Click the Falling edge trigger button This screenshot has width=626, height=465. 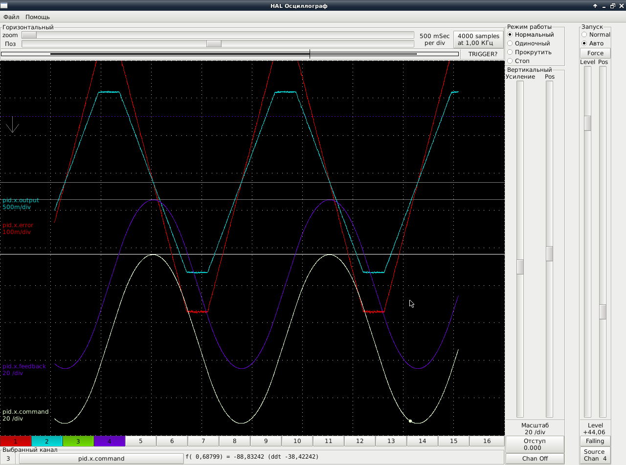595,441
